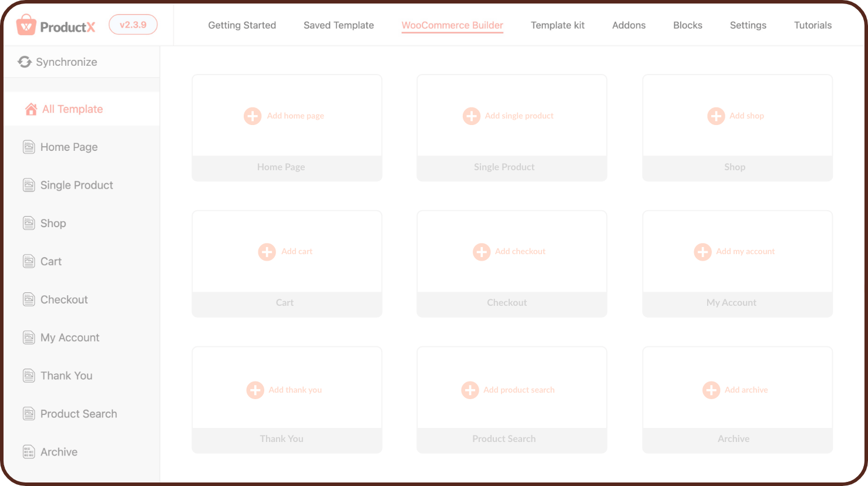Click the Archive sidebar page icon
The height and width of the screenshot is (486, 868).
click(x=29, y=452)
